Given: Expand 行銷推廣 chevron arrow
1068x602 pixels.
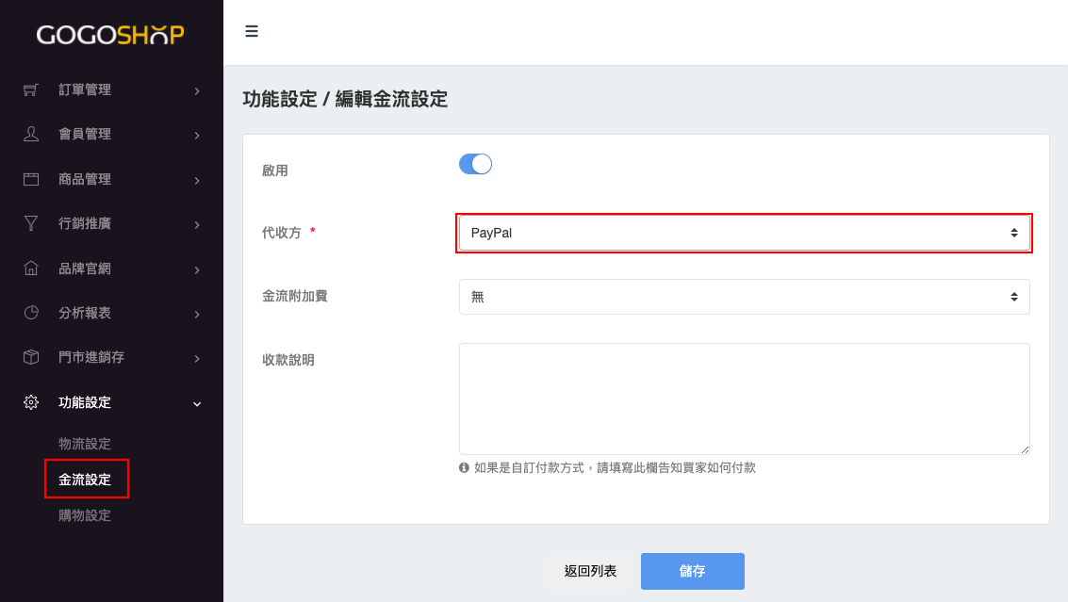Looking at the screenshot, I should coord(197,225).
